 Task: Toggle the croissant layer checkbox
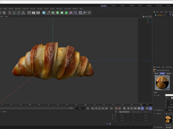tap(164, 15)
